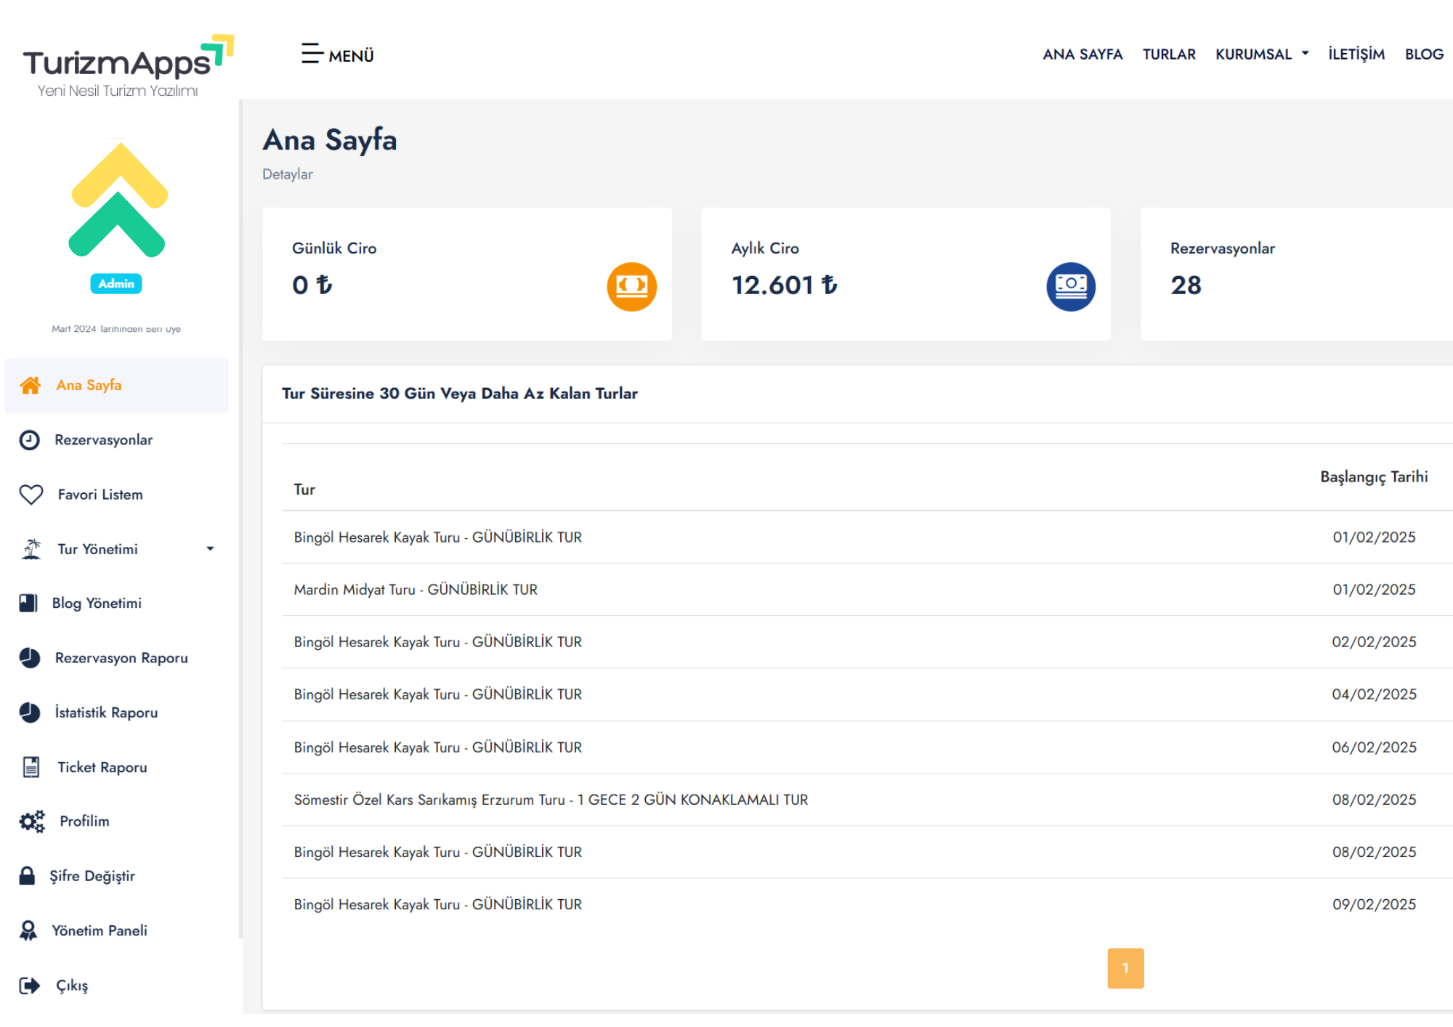Select the Blog Yönetimi book icon
The height and width of the screenshot is (1027, 1453).
click(28, 604)
